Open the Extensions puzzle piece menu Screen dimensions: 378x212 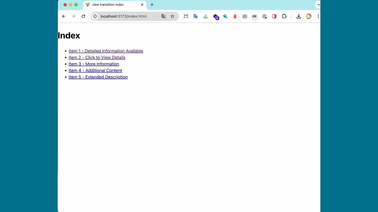click(x=284, y=16)
